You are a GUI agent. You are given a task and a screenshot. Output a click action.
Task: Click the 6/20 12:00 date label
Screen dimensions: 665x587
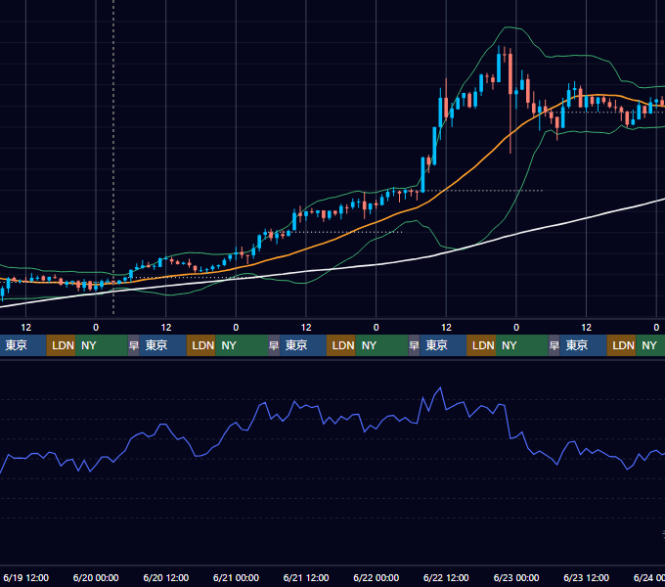tap(166, 577)
